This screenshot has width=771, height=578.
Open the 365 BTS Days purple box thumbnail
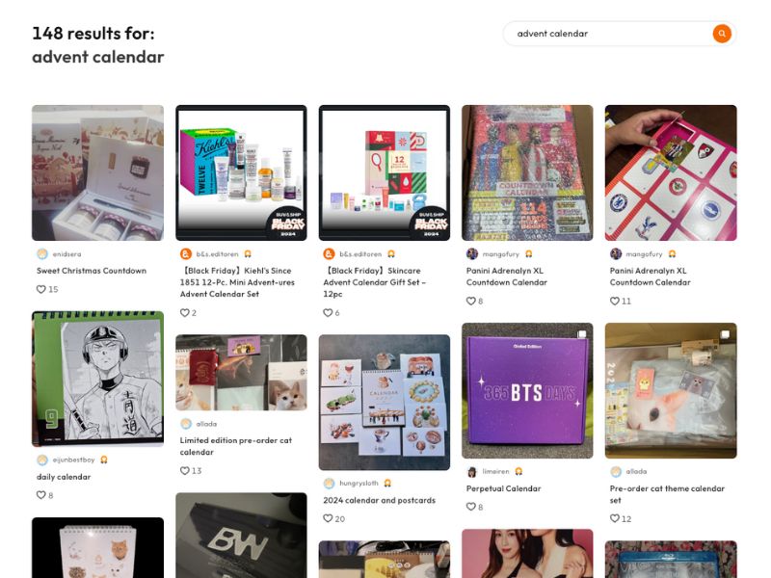(x=527, y=391)
